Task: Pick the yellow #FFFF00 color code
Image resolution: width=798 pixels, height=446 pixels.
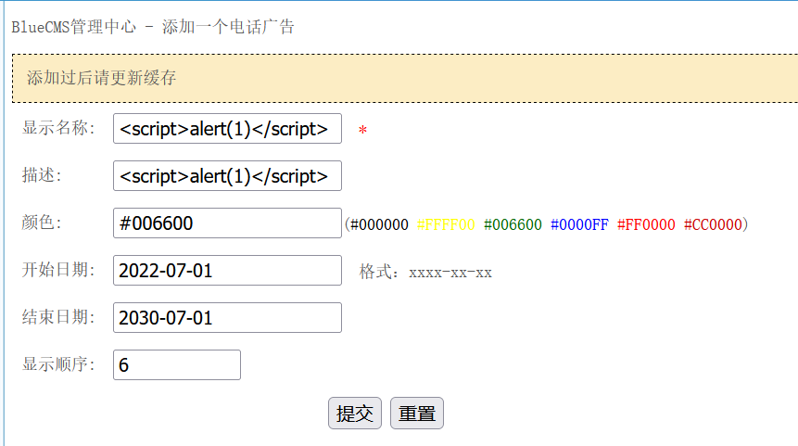Action: [x=446, y=224]
